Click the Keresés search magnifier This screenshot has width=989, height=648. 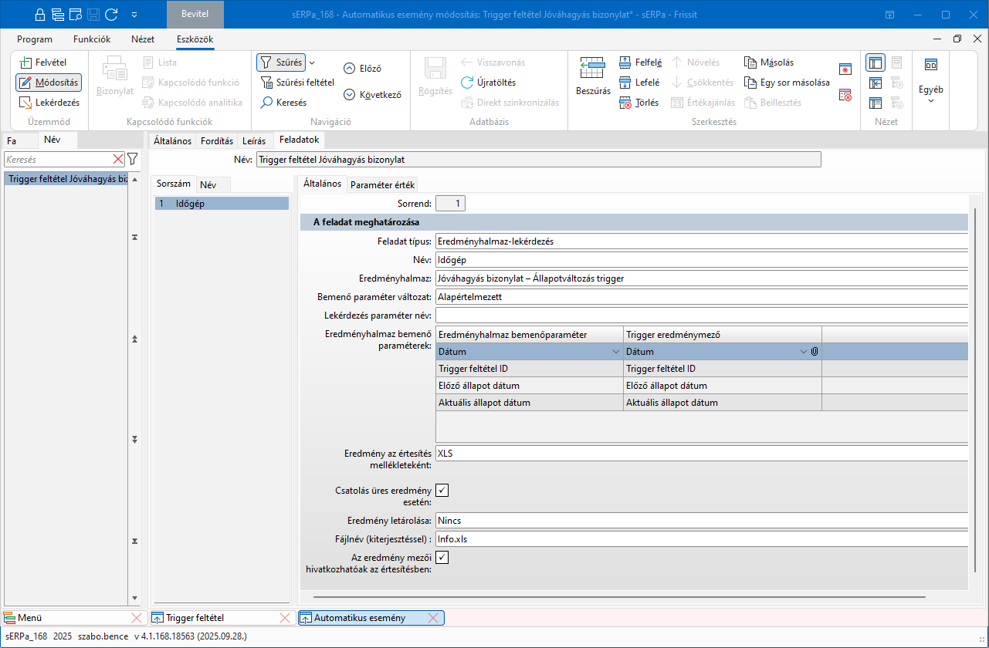(266, 103)
